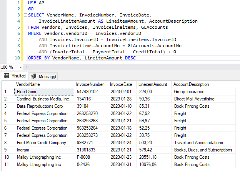Click the 2023-02-01 date cell

coord(122,92)
